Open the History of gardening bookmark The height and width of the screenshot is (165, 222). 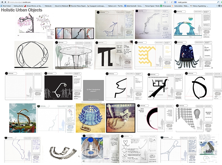click(x=199, y=6)
